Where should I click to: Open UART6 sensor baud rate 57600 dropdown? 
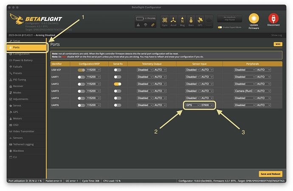pyautogui.click(x=207, y=105)
